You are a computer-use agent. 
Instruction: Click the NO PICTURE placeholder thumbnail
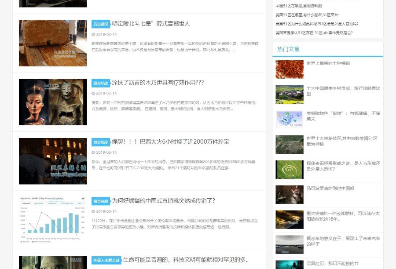point(290,120)
